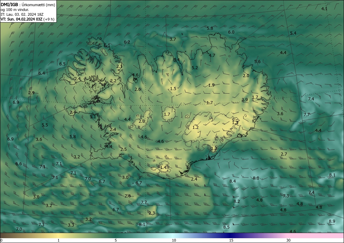This screenshot has width=344, height=243.
Task: Click the '3.9' map value
Action: click(245, 100)
